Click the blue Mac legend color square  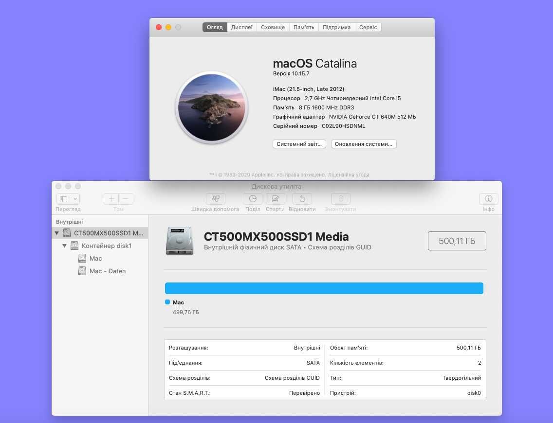click(x=167, y=302)
